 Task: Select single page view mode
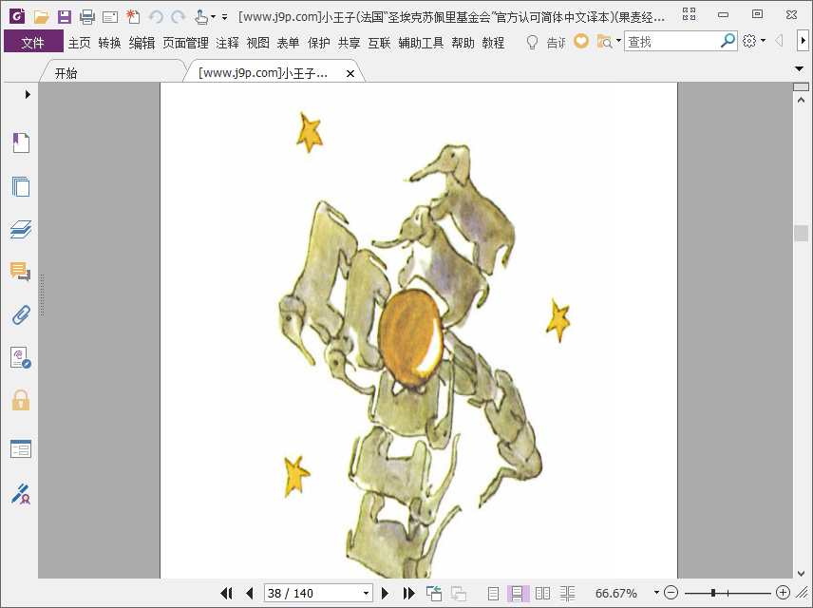(493, 593)
